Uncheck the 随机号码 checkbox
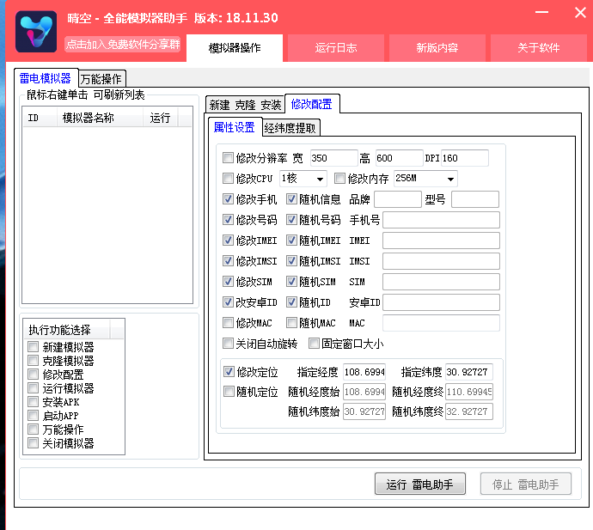593x530 pixels. click(291, 219)
